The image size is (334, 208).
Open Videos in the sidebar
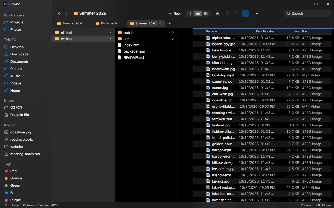[x=26, y=83]
